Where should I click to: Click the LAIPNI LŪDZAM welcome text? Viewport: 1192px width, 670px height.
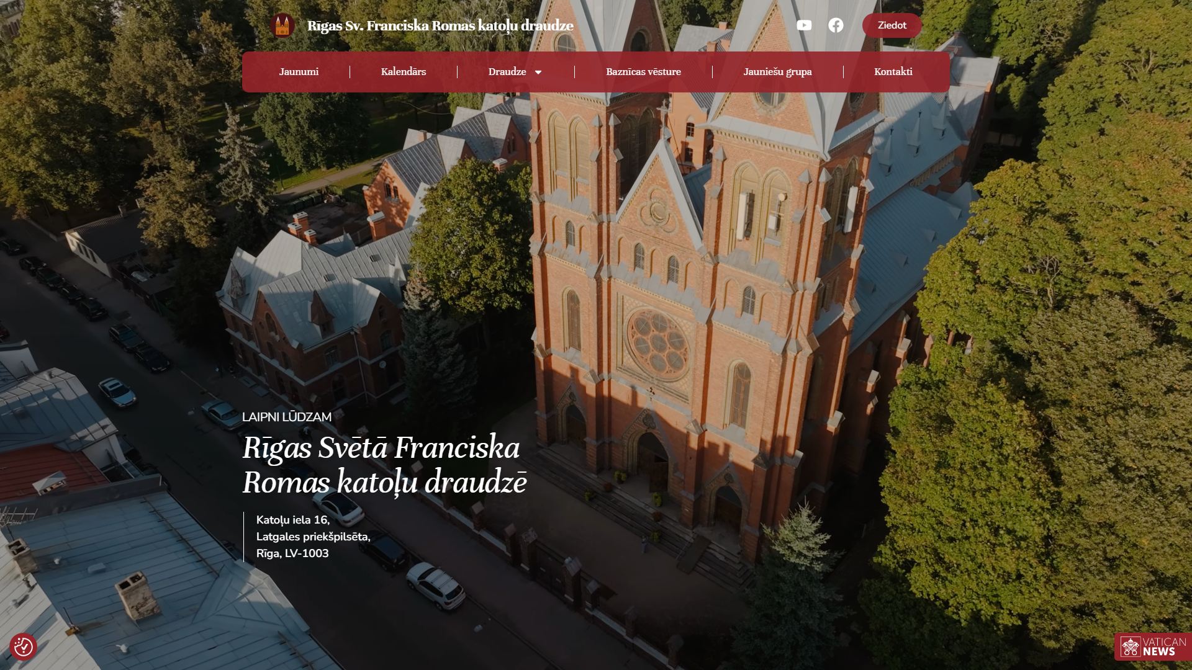tap(287, 418)
